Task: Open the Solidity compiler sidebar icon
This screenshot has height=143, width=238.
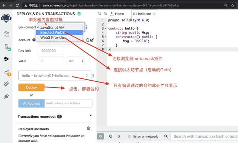Action: pos(7,47)
